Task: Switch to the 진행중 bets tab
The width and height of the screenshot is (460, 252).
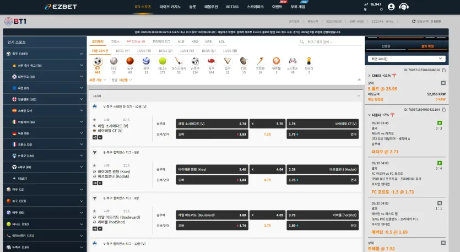Action: pyautogui.click(x=386, y=46)
